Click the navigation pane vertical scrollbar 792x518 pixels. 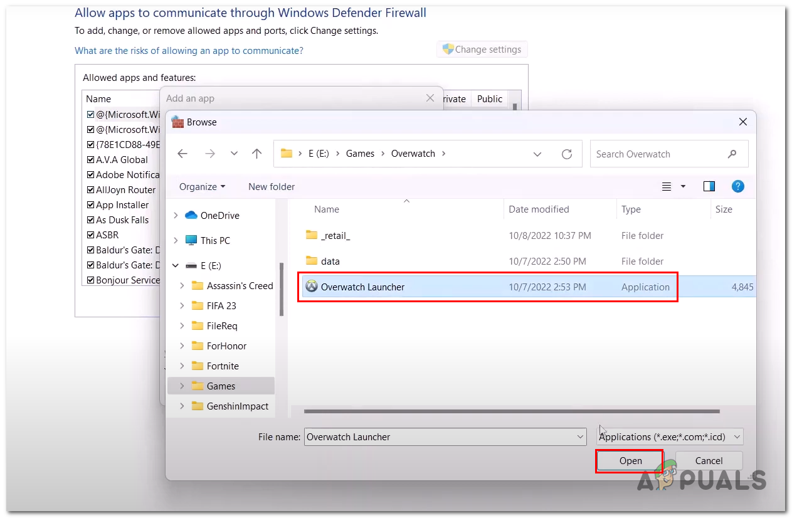pyautogui.click(x=282, y=290)
